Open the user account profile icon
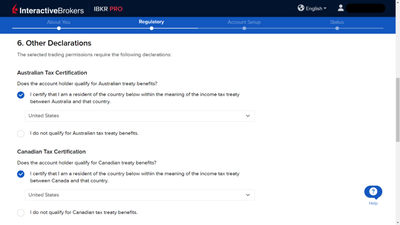This screenshot has height=225, width=400. [341, 8]
